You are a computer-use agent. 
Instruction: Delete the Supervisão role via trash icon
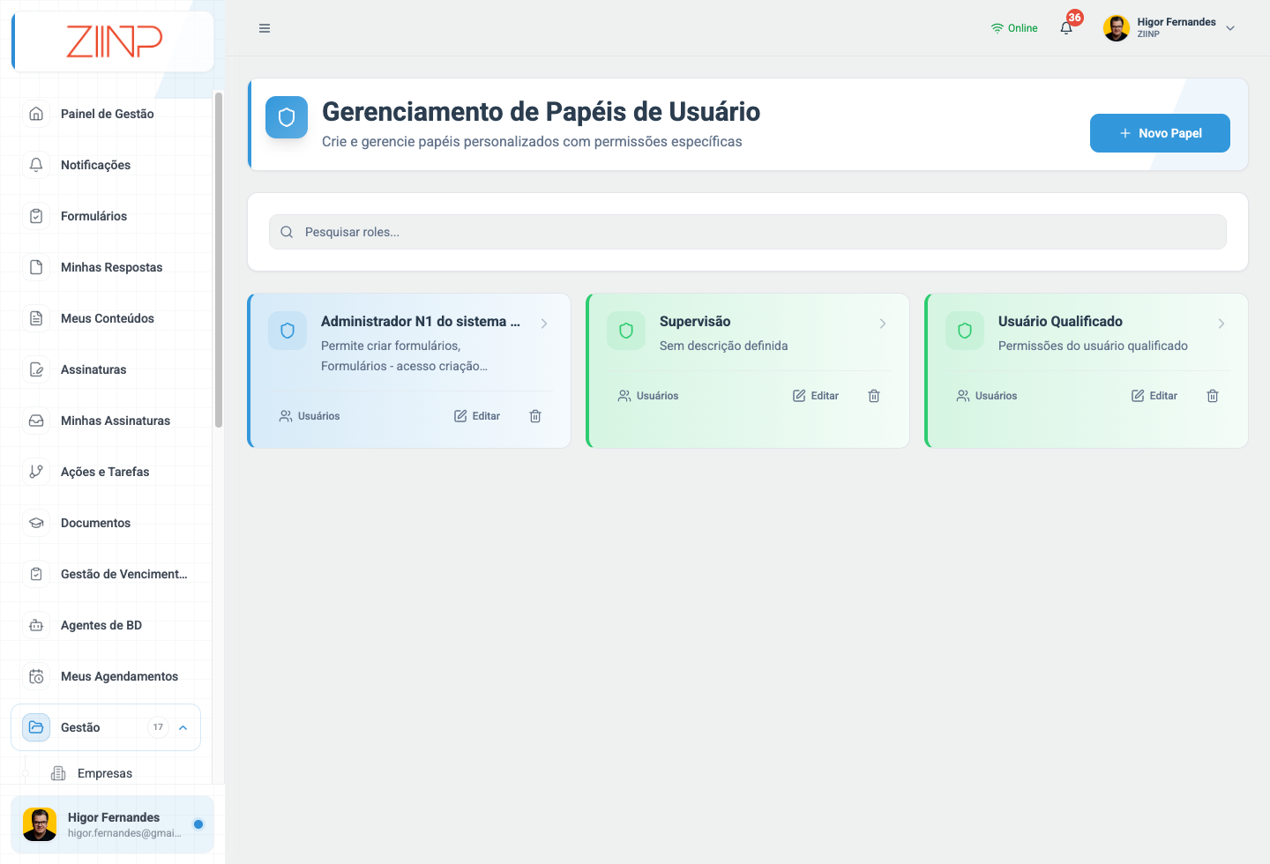874,396
